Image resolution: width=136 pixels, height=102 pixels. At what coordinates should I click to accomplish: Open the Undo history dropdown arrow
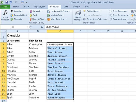coord(13,2)
